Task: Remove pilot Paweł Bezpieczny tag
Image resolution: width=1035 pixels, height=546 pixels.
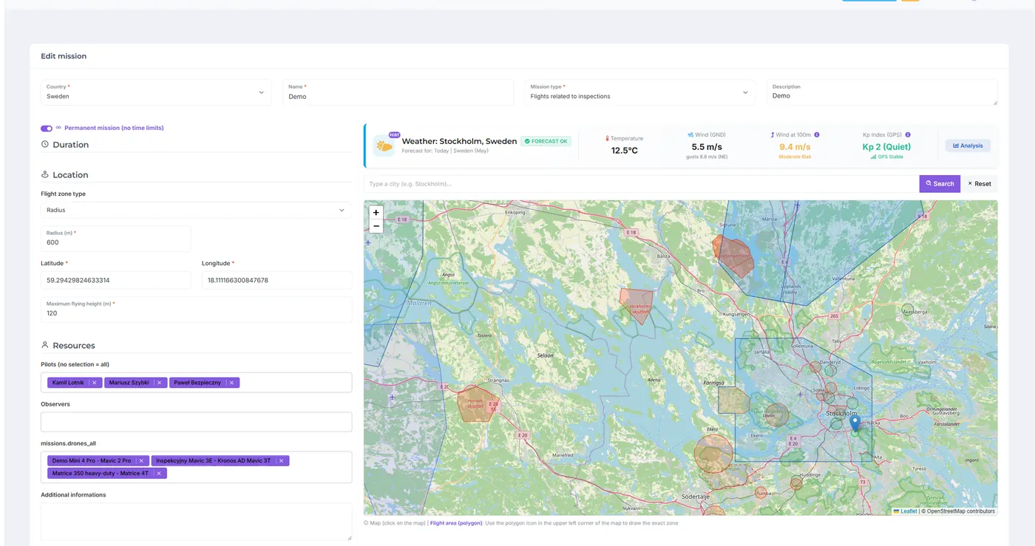Action: pyautogui.click(x=231, y=383)
